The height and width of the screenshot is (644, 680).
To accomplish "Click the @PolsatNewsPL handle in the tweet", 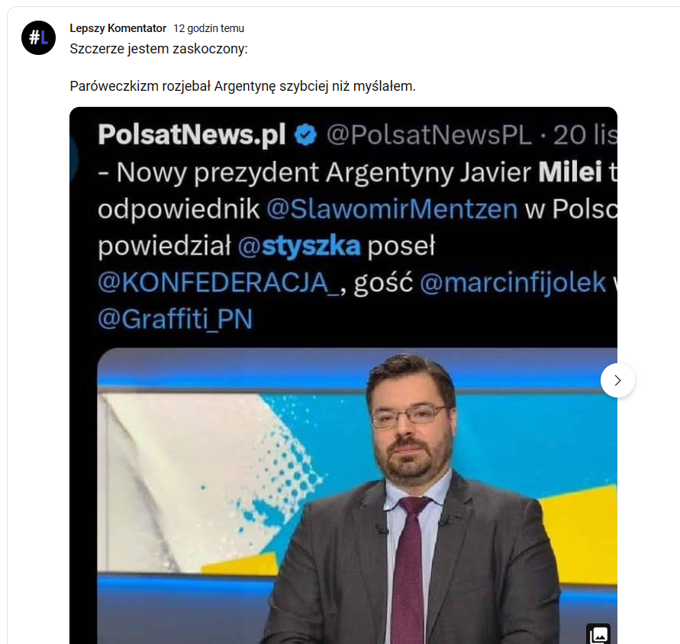I will tap(429, 135).
